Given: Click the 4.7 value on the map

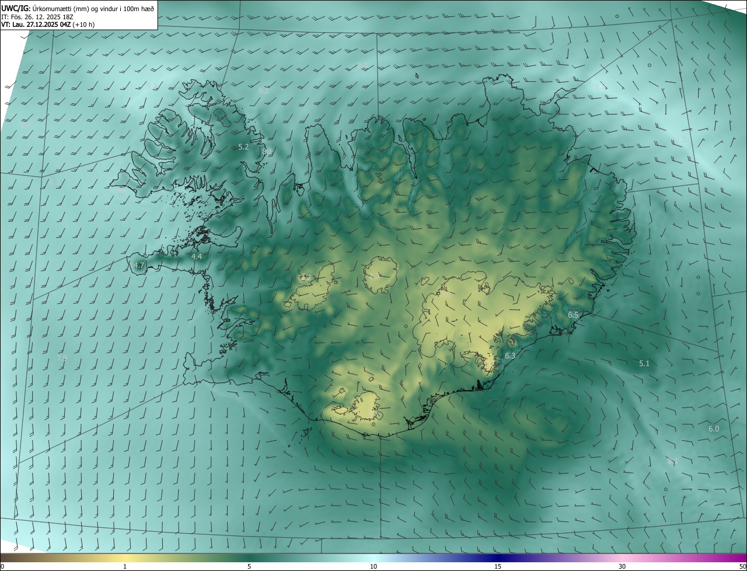Looking at the screenshot, I should [138, 265].
